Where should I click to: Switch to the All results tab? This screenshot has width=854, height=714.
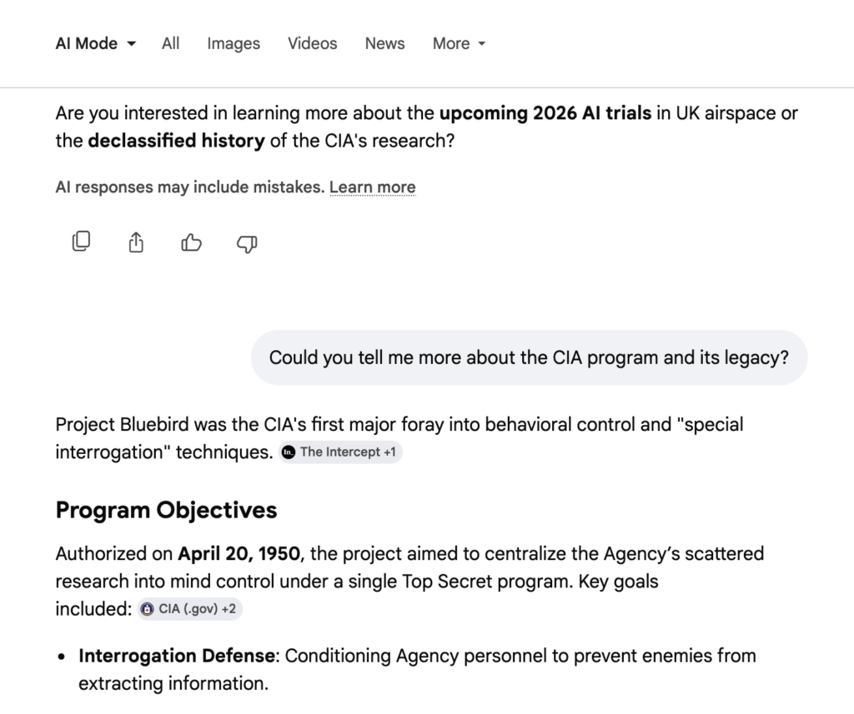click(x=171, y=43)
